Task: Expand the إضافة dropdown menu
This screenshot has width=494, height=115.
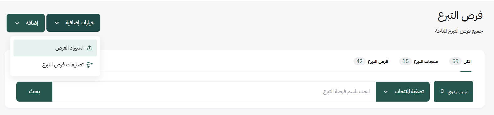Action: tap(26, 23)
